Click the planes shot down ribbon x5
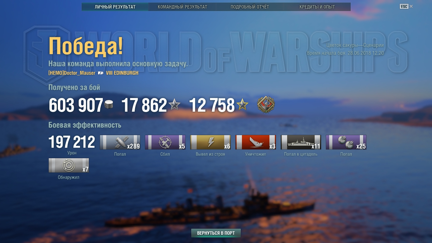Viewport: 432px width, 243px height. [165, 142]
